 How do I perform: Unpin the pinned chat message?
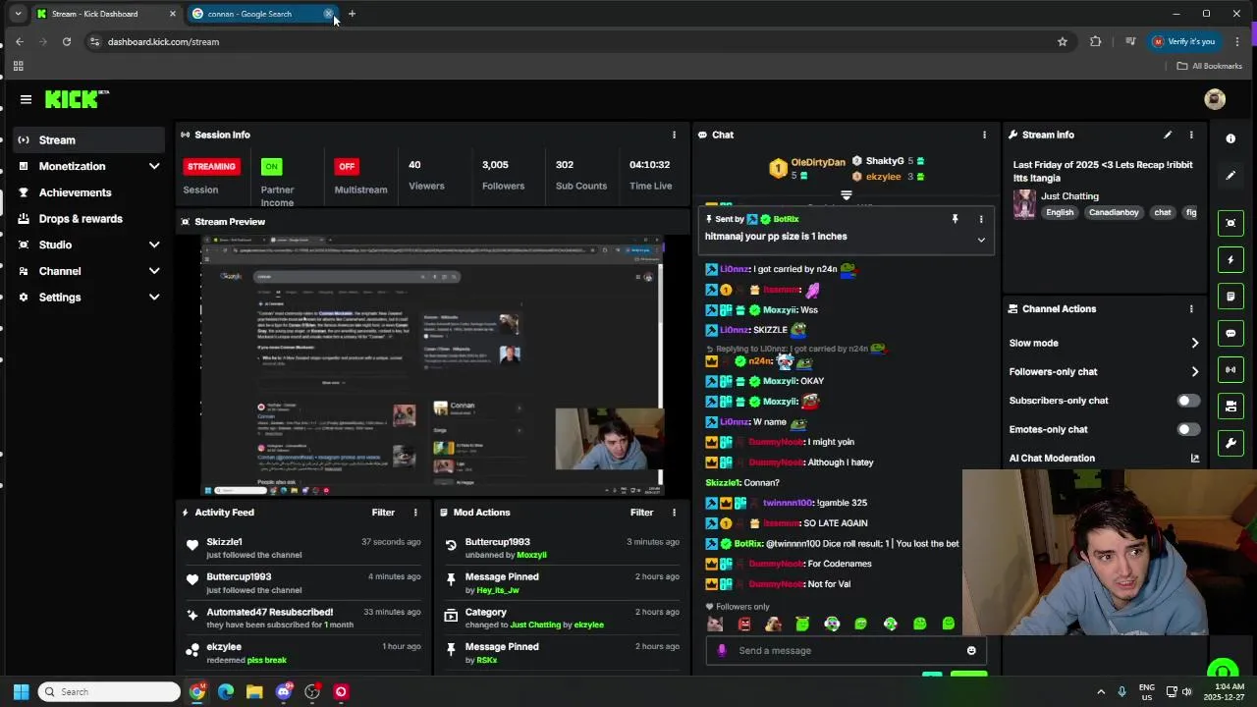click(955, 219)
